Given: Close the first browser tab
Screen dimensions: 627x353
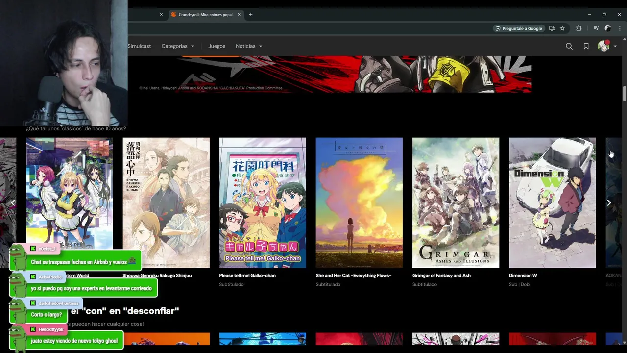Looking at the screenshot, I should (161, 15).
